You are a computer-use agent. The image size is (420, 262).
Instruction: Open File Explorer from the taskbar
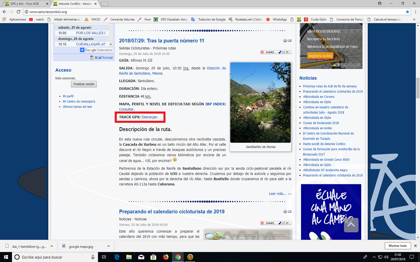click(129, 257)
